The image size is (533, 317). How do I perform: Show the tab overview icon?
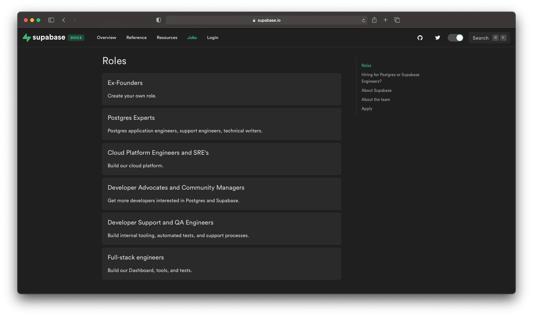point(397,20)
